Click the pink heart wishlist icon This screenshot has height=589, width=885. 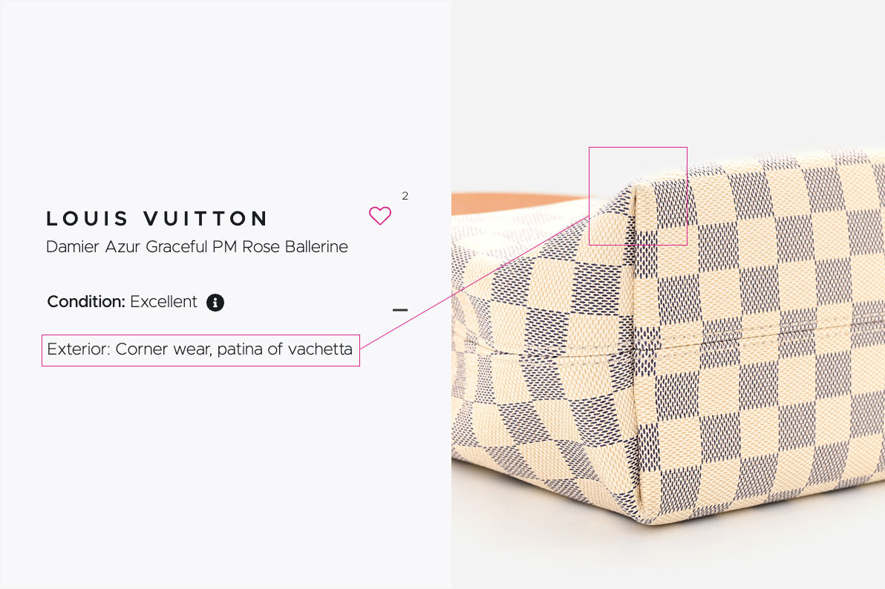pyautogui.click(x=380, y=216)
